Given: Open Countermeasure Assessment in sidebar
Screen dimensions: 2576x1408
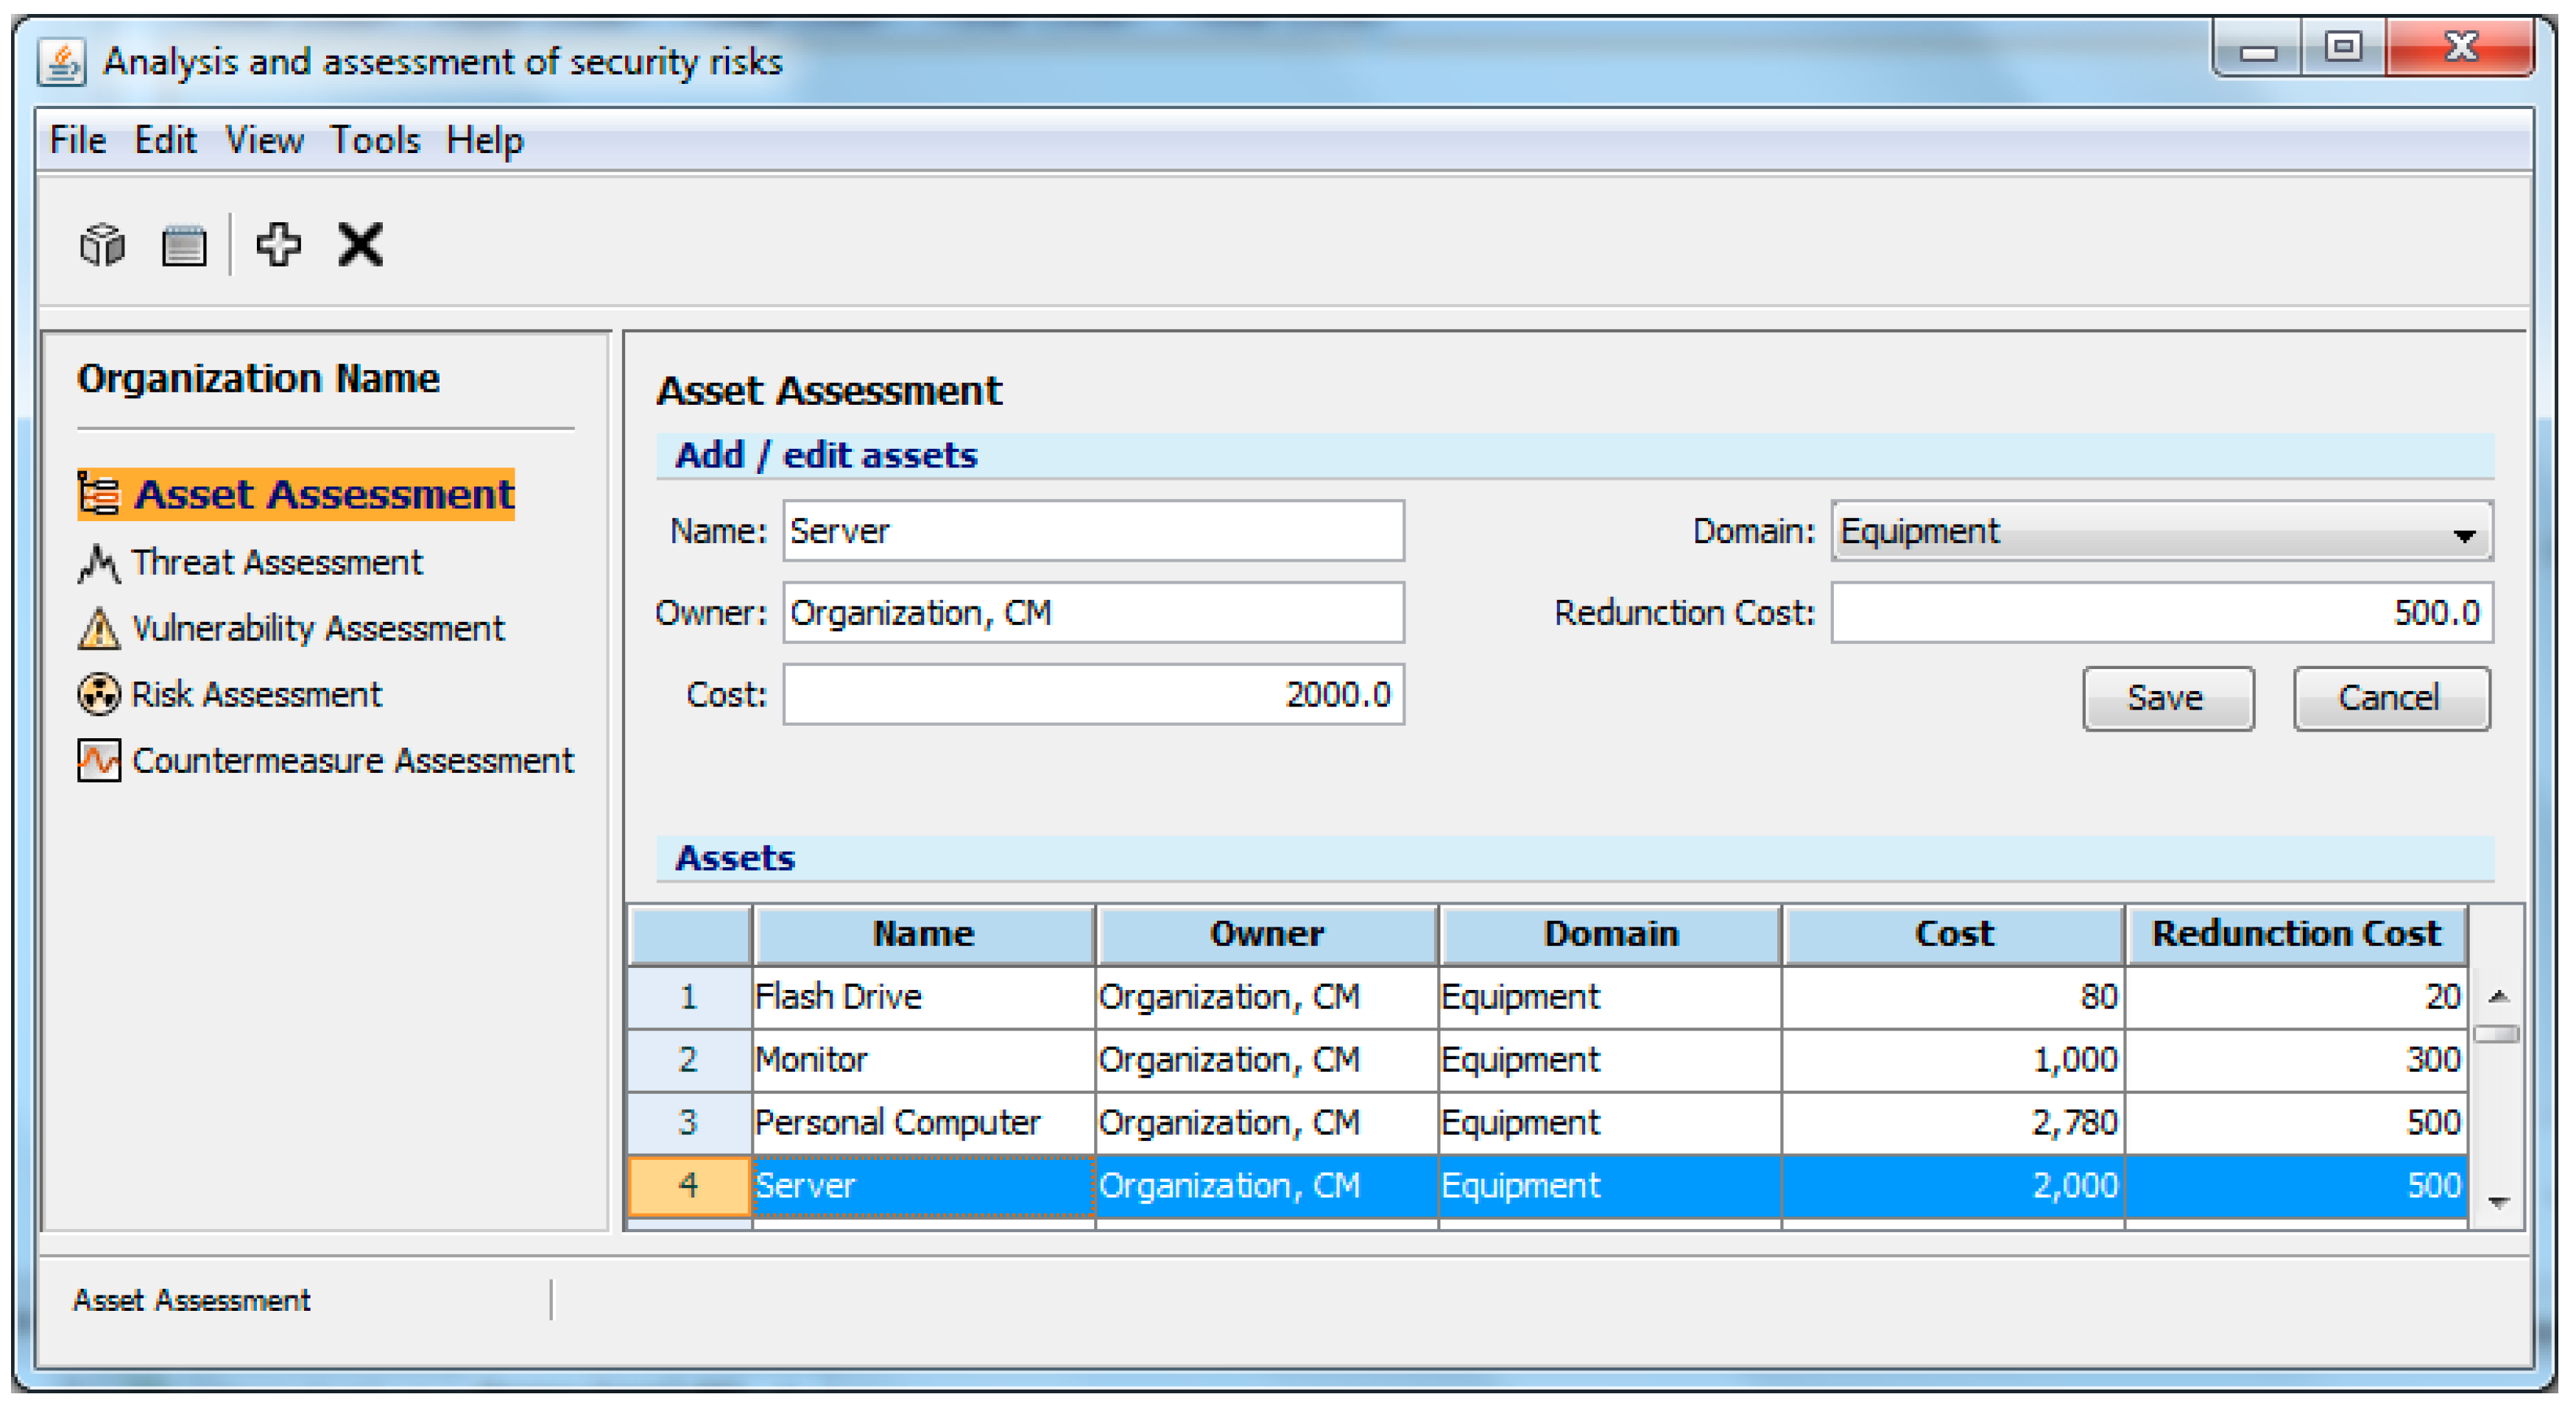Looking at the screenshot, I should click(351, 761).
